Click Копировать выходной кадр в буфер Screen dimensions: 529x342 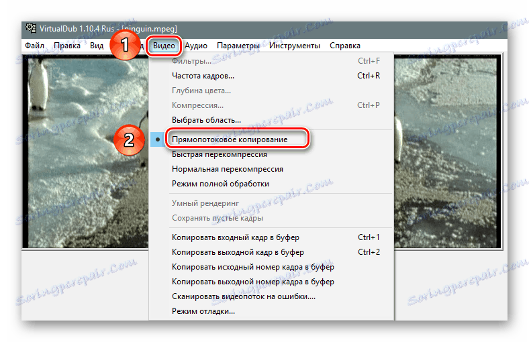[x=271, y=252]
